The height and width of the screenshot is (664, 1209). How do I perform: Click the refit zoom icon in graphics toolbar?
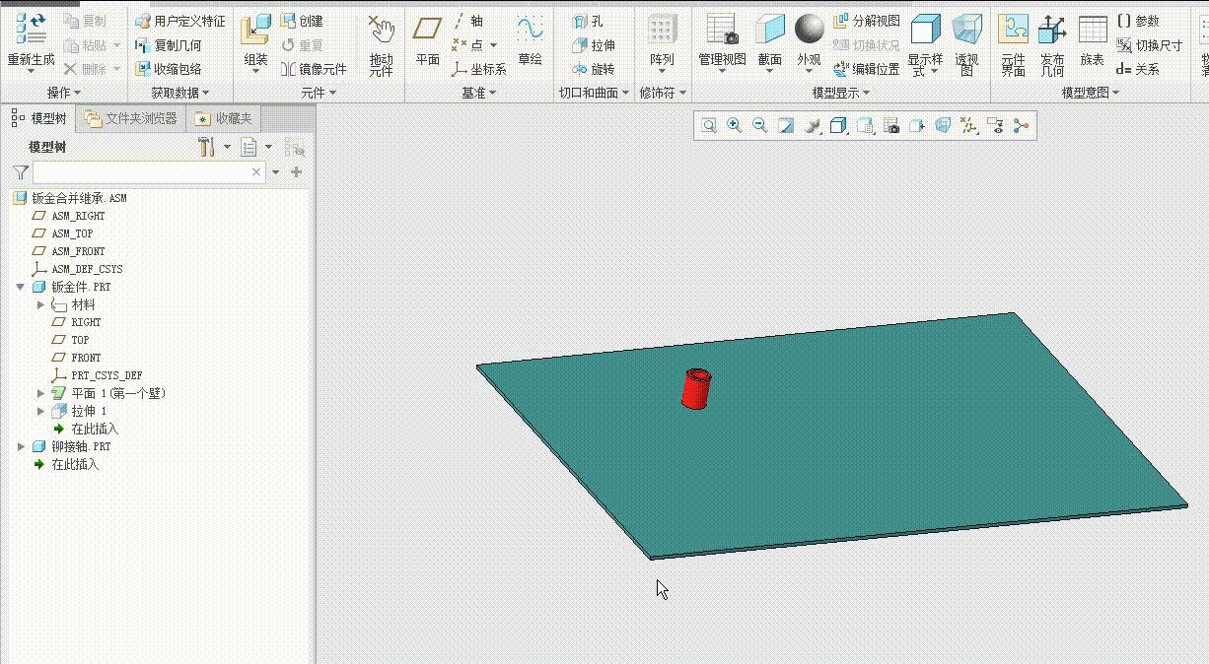point(709,125)
